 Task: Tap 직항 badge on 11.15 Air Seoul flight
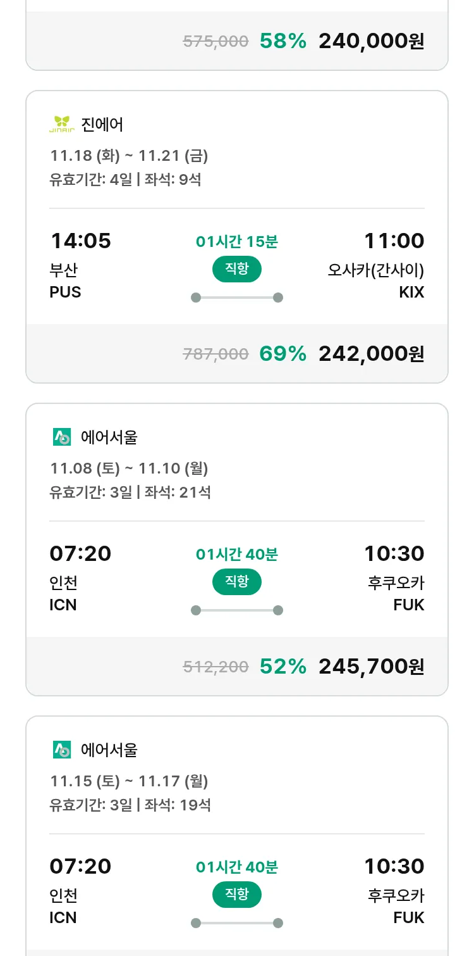237,895
